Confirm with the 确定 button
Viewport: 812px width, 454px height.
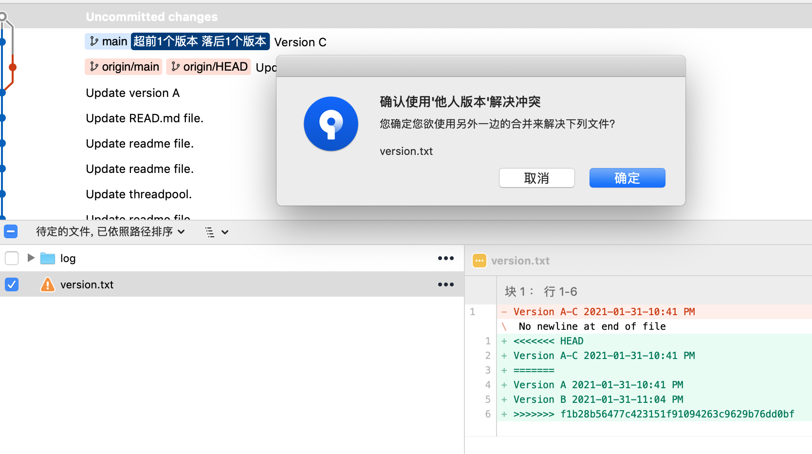coord(627,178)
